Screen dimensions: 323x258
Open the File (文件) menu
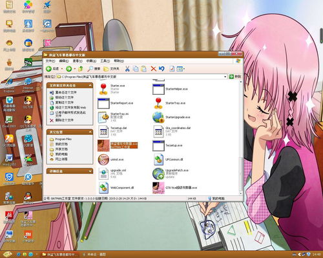50,61
